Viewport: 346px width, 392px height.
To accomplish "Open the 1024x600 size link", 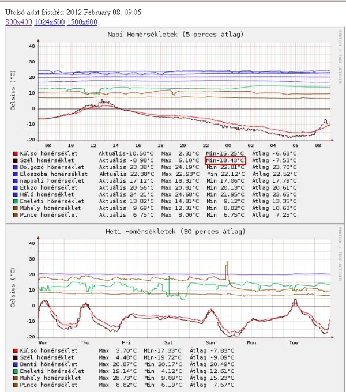I will pyautogui.click(x=49, y=22).
